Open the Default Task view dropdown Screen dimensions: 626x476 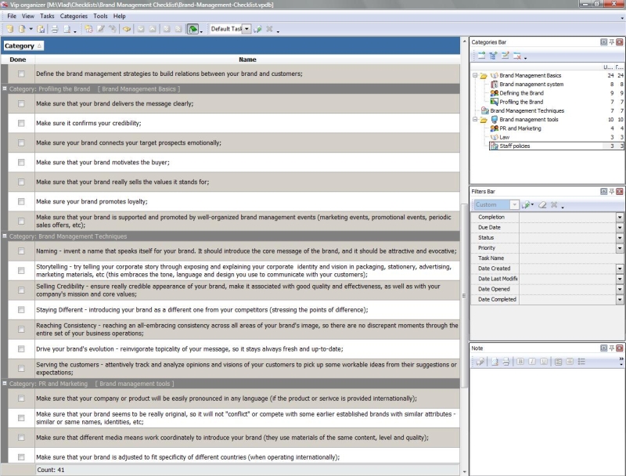click(246, 29)
